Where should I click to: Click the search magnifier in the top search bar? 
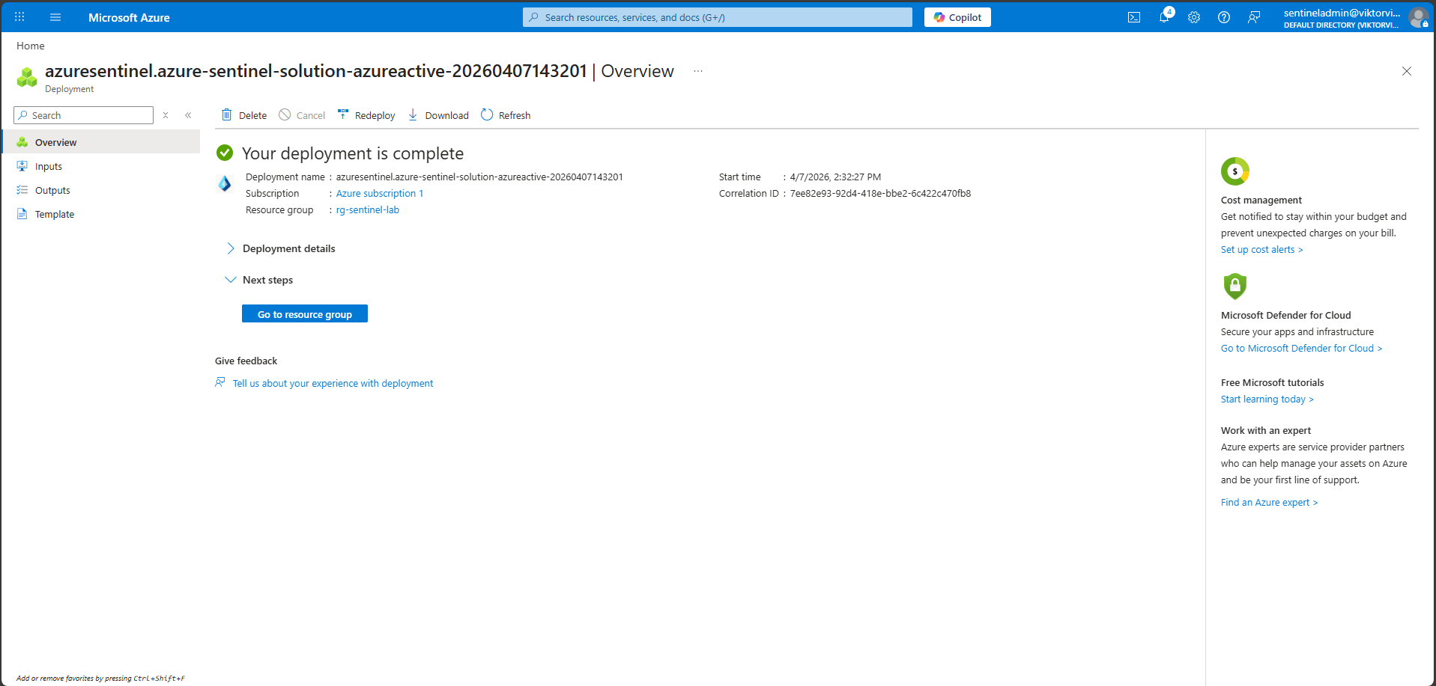tap(533, 17)
